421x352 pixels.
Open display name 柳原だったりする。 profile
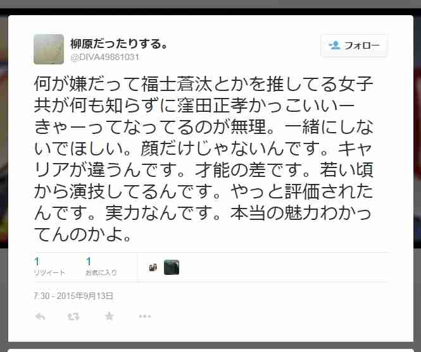click(118, 44)
